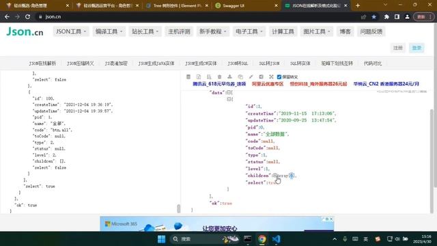Screen dimensions: 437x246
Task: Close the Microsoft 365 ad banner
Action: (x=331, y=219)
